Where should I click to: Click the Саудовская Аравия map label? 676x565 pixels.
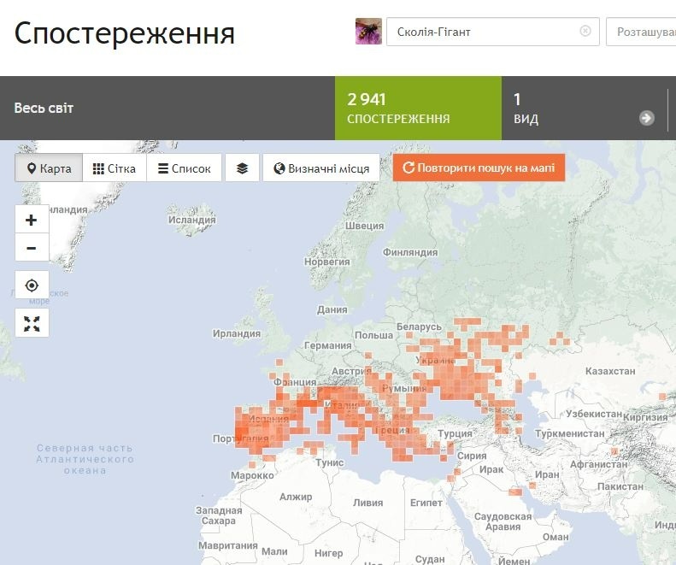coord(503,521)
